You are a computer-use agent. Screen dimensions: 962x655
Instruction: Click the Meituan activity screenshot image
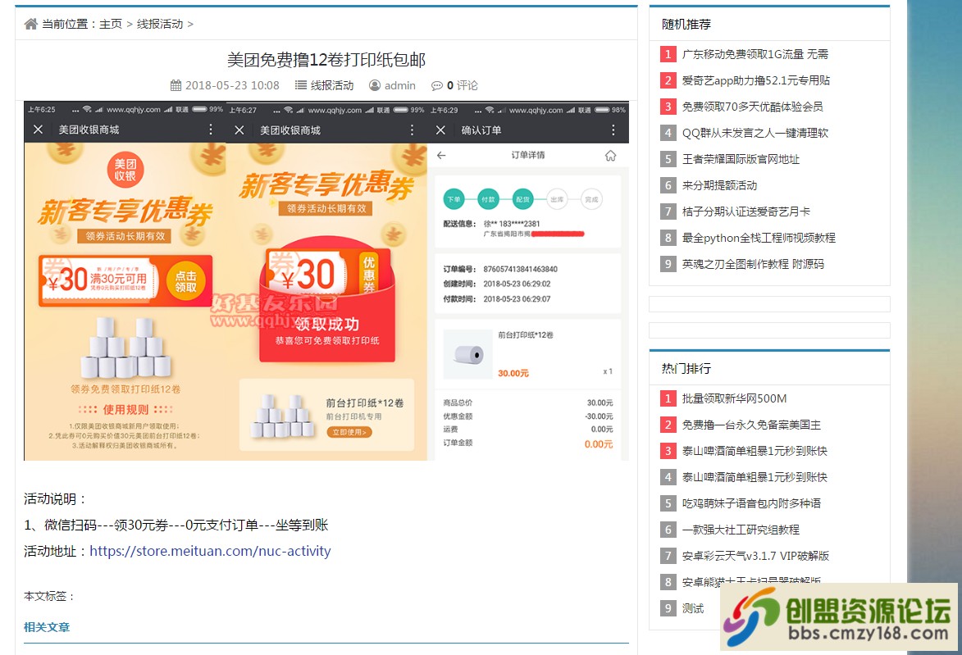(326, 281)
